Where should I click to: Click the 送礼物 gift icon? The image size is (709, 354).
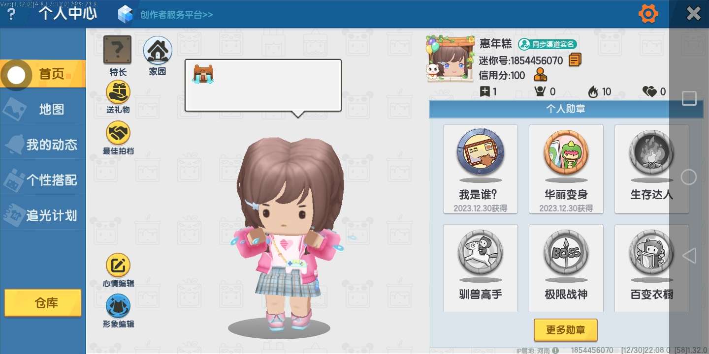pyautogui.click(x=118, y=92)
